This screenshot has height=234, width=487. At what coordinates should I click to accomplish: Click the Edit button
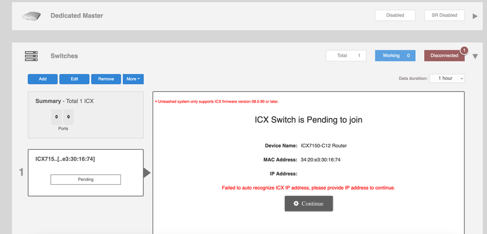74,79
